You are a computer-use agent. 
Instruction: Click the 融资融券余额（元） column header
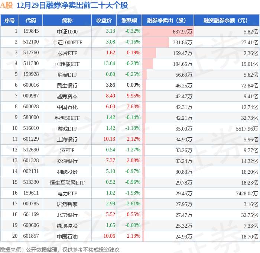click(227, 20)
